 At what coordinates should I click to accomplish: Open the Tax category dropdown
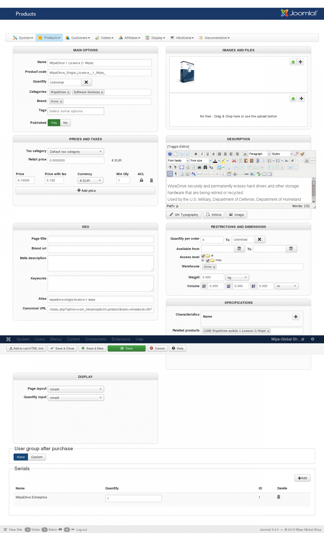point(76,152)
